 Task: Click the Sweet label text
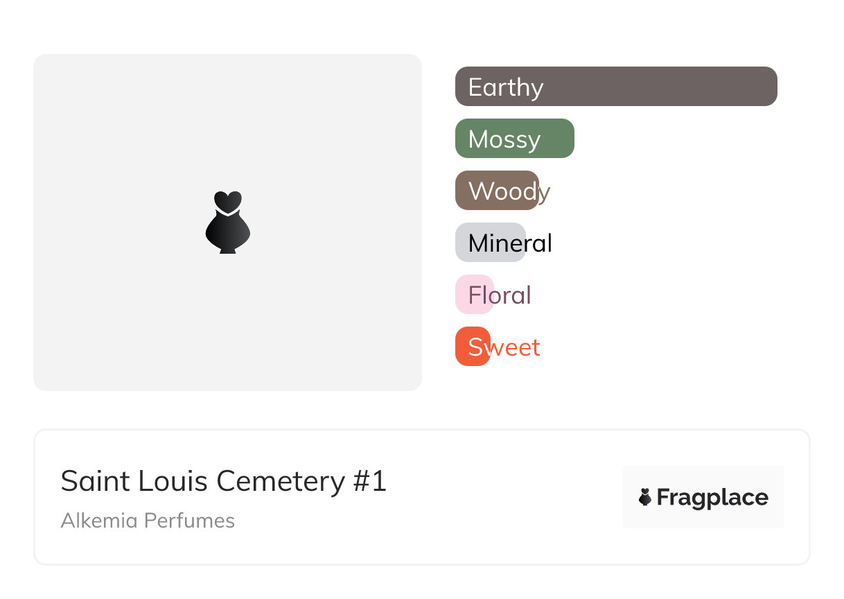tap(504, 347)
